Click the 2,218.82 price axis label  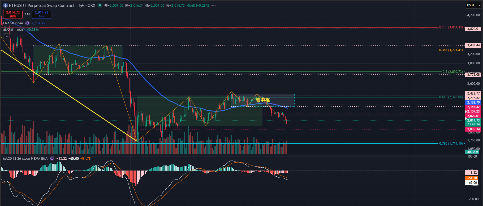473,98
